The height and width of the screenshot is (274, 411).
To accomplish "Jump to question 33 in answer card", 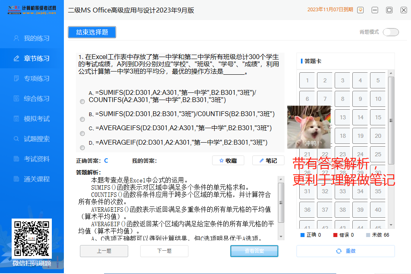I will [343, 191].
